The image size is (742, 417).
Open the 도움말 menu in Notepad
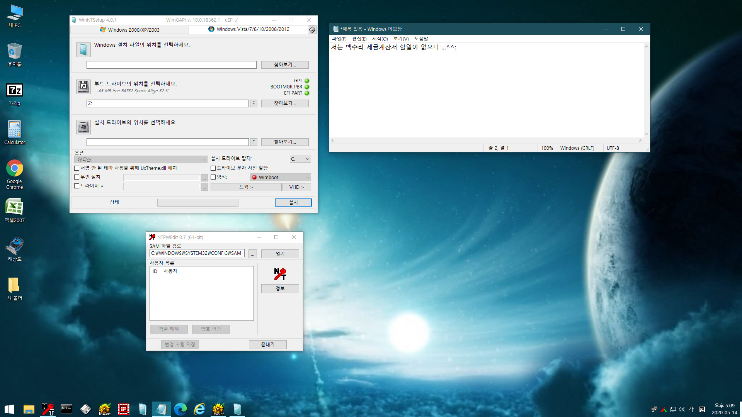[421, 39]
